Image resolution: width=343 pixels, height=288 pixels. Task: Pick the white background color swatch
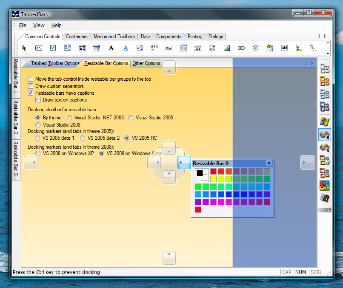point(204,178)
